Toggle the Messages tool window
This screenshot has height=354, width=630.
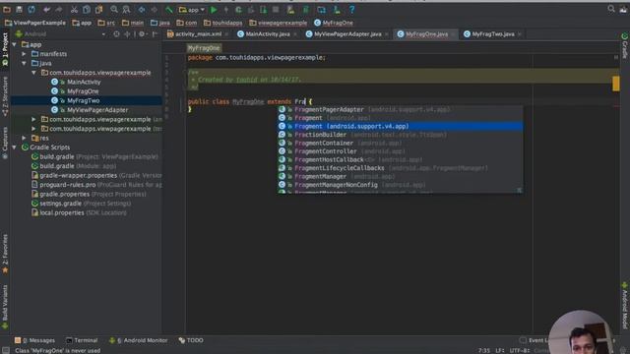tap(35, 340)
